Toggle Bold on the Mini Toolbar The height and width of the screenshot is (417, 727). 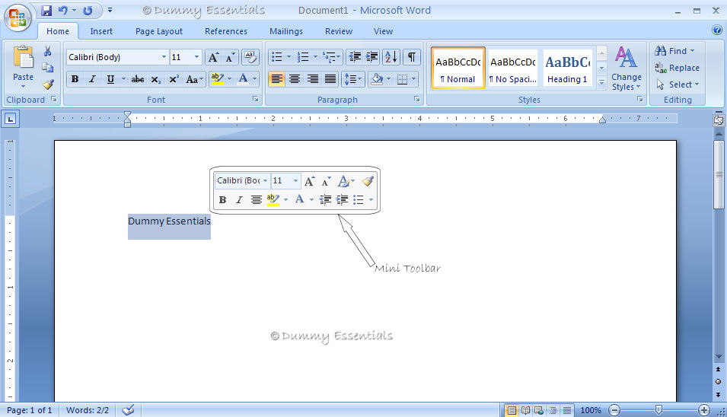[222, 199]
